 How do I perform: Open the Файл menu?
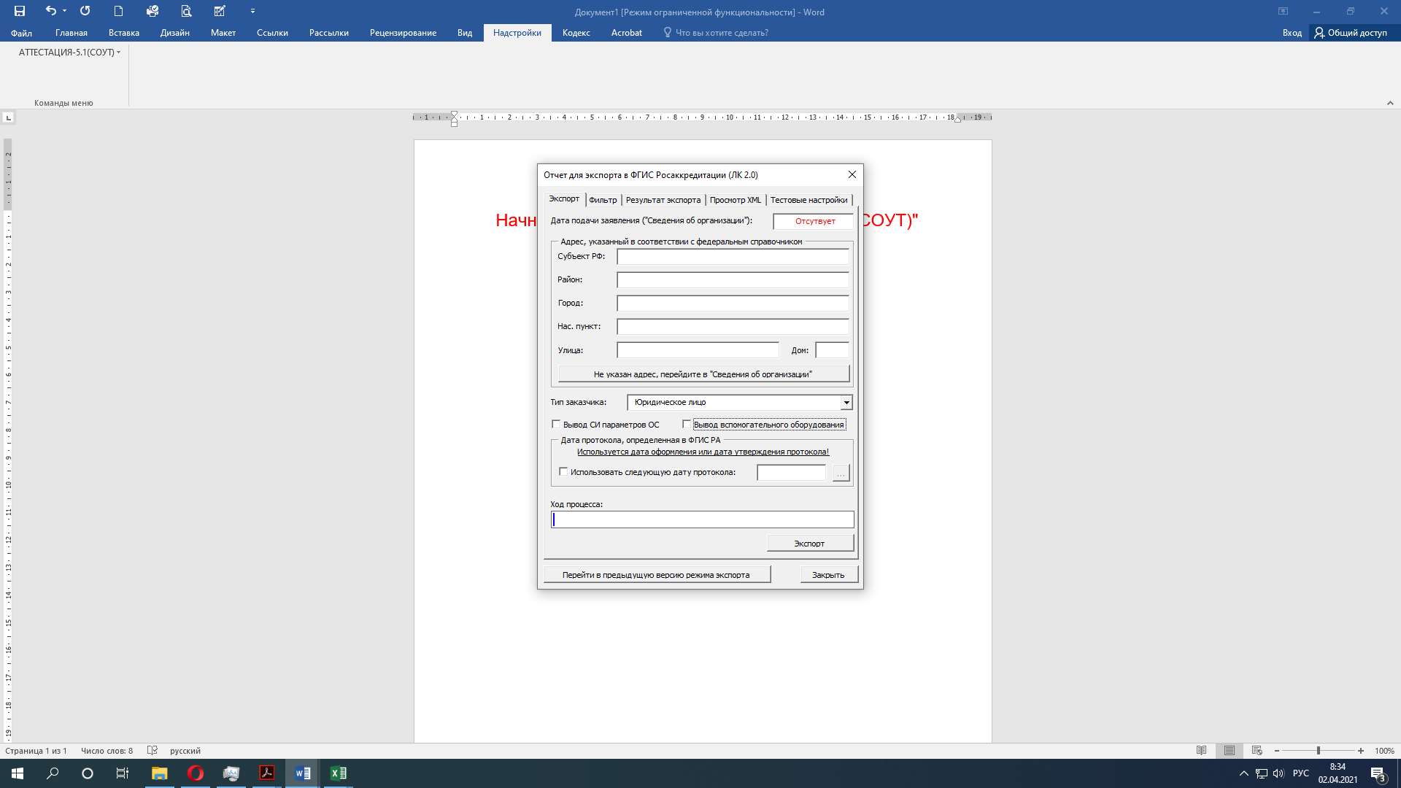tap(21, 33)
